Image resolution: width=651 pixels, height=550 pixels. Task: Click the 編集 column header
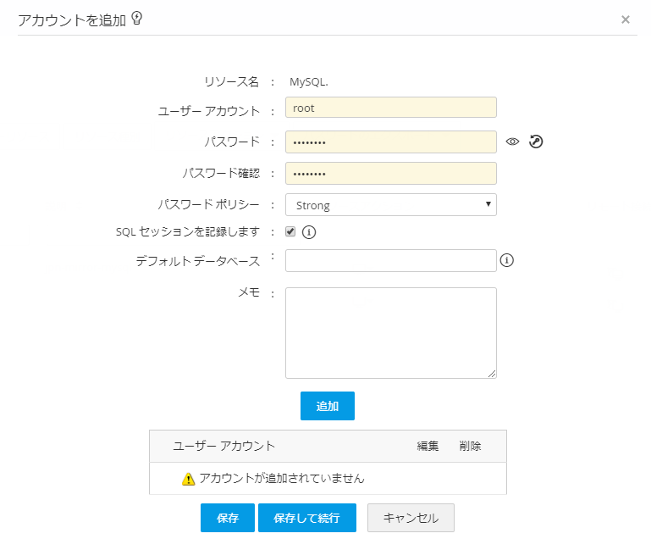428,446
